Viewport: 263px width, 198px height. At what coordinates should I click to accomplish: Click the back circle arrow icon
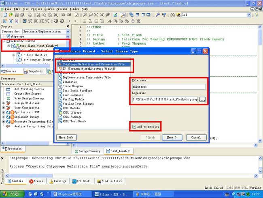click(56, 21)
